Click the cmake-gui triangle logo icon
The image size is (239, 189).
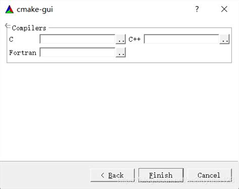tap(10, 9)
